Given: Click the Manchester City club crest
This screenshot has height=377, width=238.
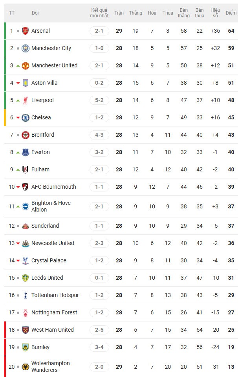Looking at the screenshot, I should 26,48.
